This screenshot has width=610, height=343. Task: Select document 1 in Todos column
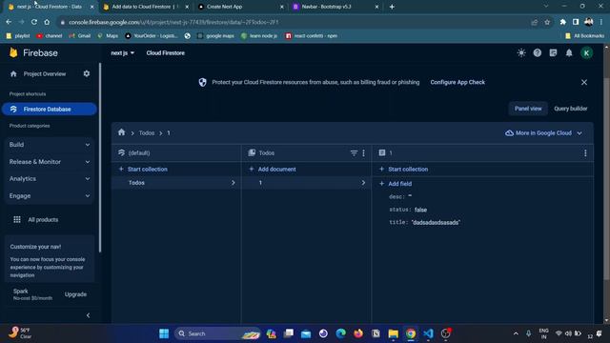[306, 183]
